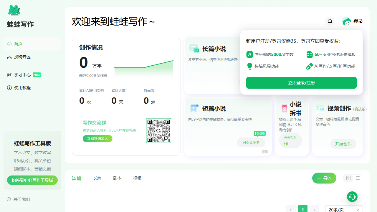Open the 20条/页 page size dropdown
Image resolution: width=377 pixels, height=212 pixels.
(x=344, y=210)
